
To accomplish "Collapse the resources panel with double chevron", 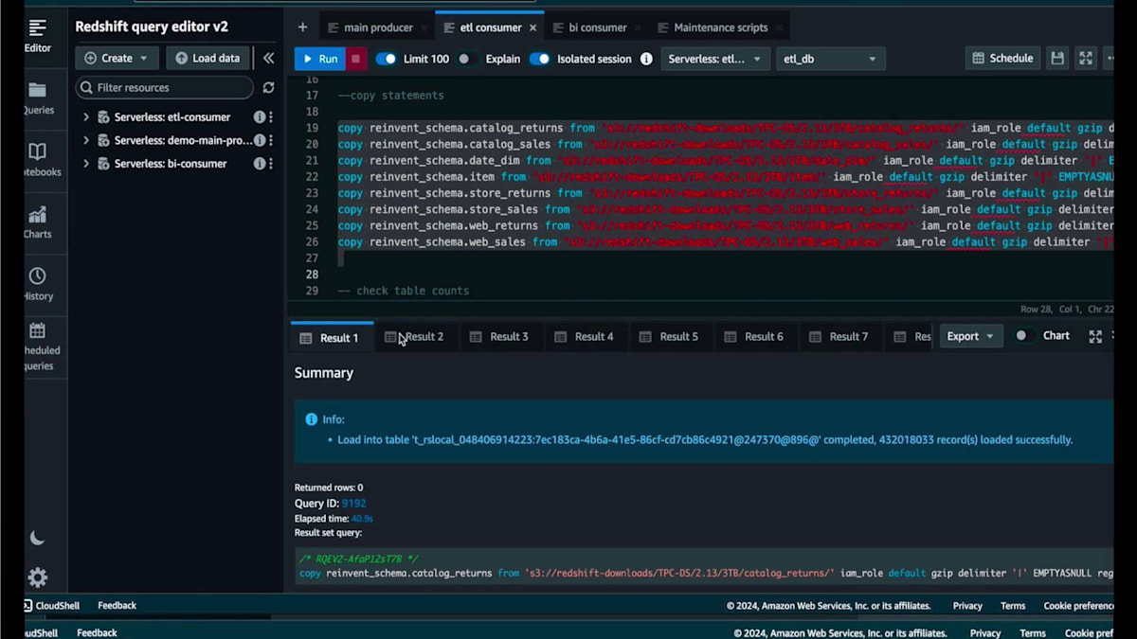I will (269, 58).
